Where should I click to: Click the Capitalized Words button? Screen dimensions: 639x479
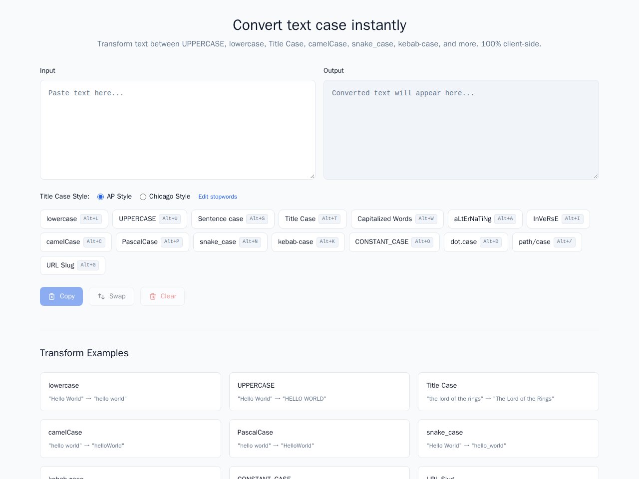click(397, 219)
